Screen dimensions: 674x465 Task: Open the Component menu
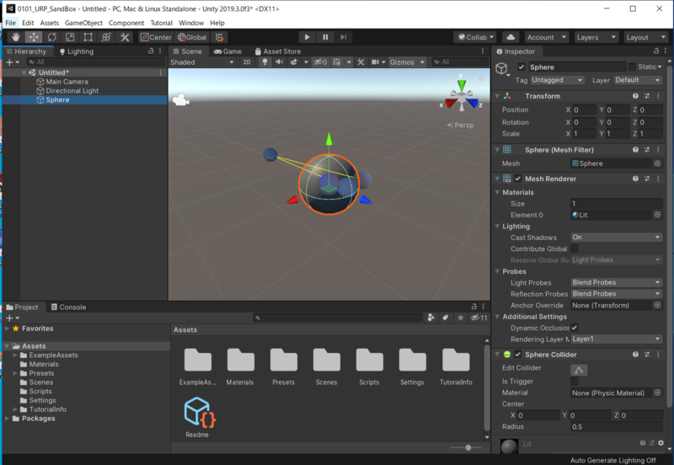pyautogui.click(x=126, y=23)
